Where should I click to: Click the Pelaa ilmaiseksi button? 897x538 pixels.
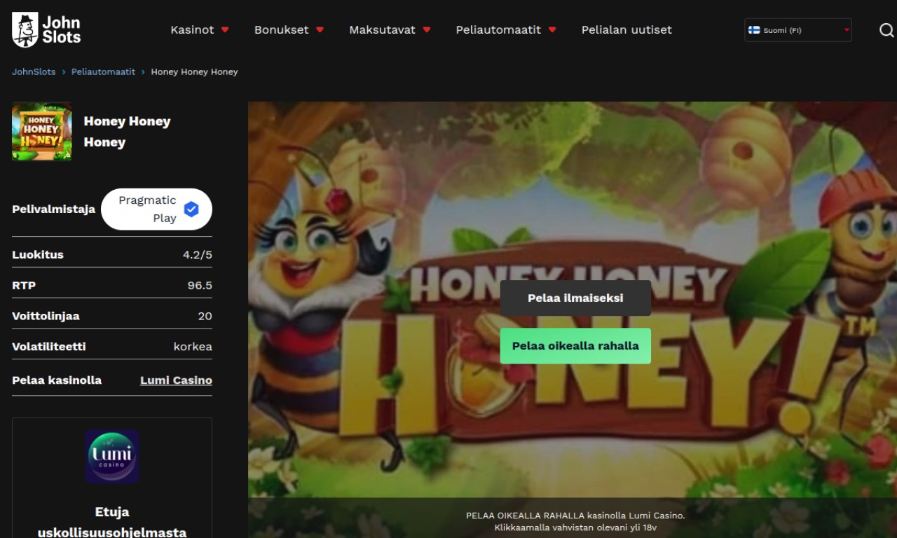[575, 298]
